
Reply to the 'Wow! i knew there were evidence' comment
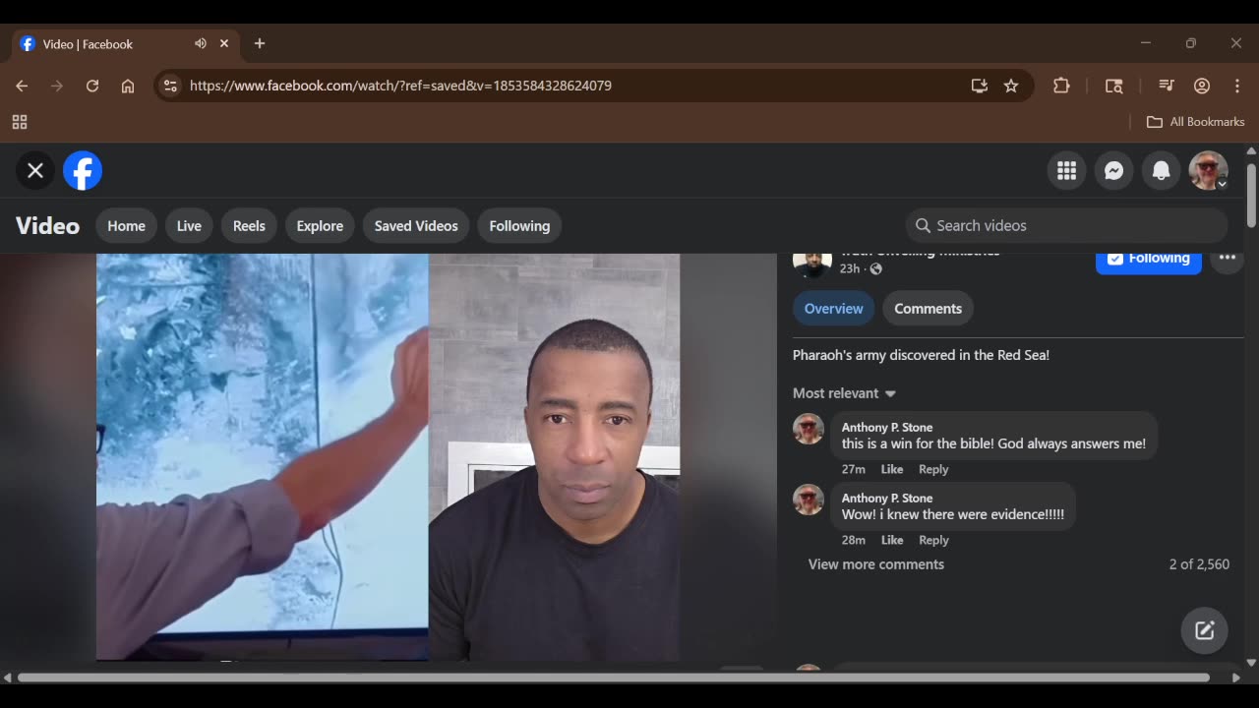[x=933, y=540]
